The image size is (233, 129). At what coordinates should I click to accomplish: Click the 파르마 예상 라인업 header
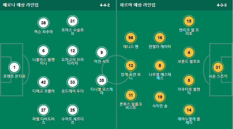[137, 5]
